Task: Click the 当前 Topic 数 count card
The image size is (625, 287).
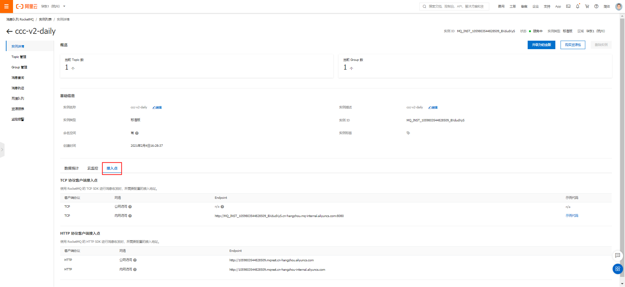Action: pos(197,66)
